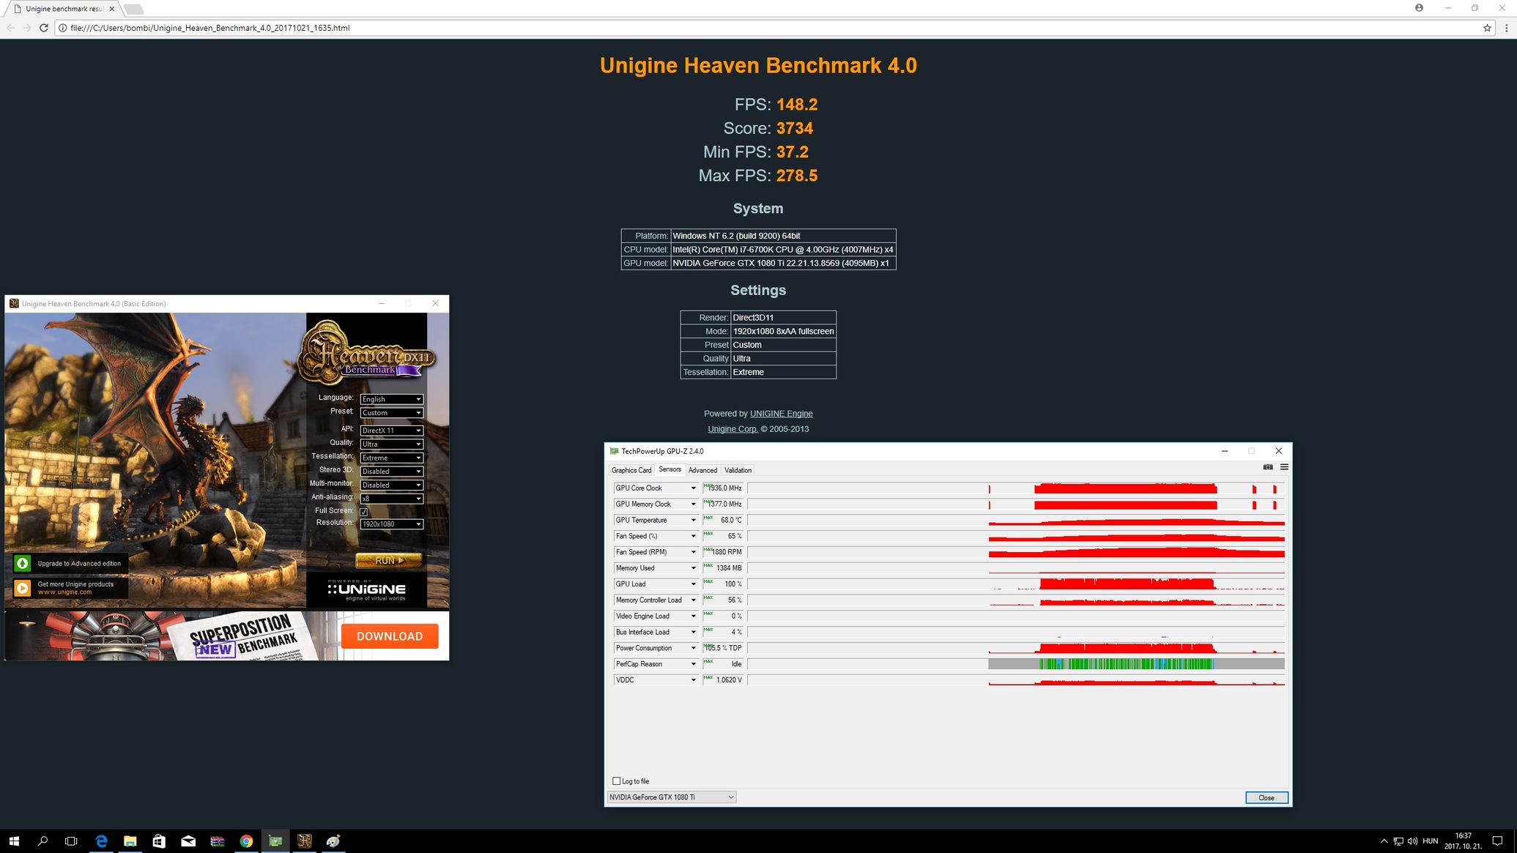Click the green Upgrade to Advanced edition icon
Screen dimensions: 1517x853
pos(22,563)
